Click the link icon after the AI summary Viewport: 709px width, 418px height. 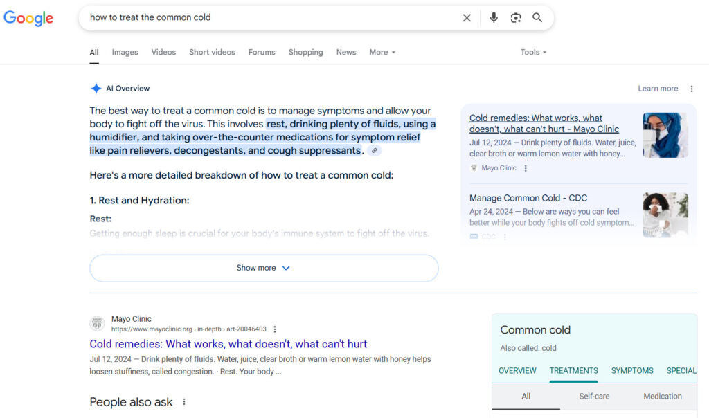[375, 150]
